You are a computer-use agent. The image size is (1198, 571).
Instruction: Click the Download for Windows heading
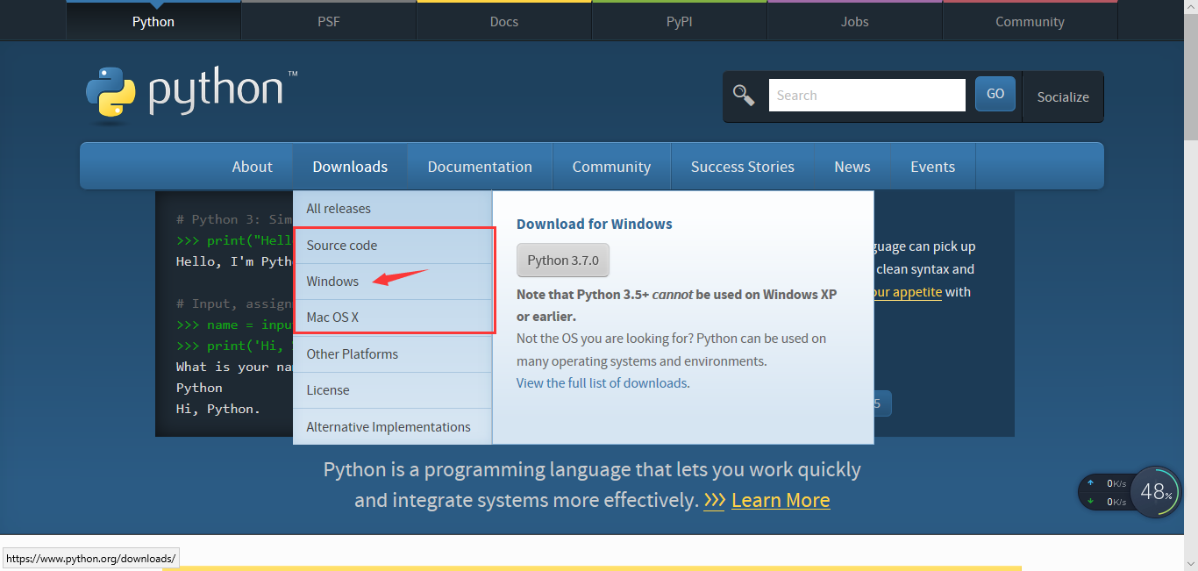[x=595, y=224]
